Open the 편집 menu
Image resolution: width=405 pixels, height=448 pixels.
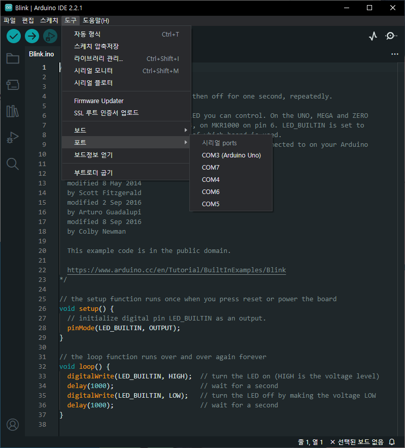[28, 20]
